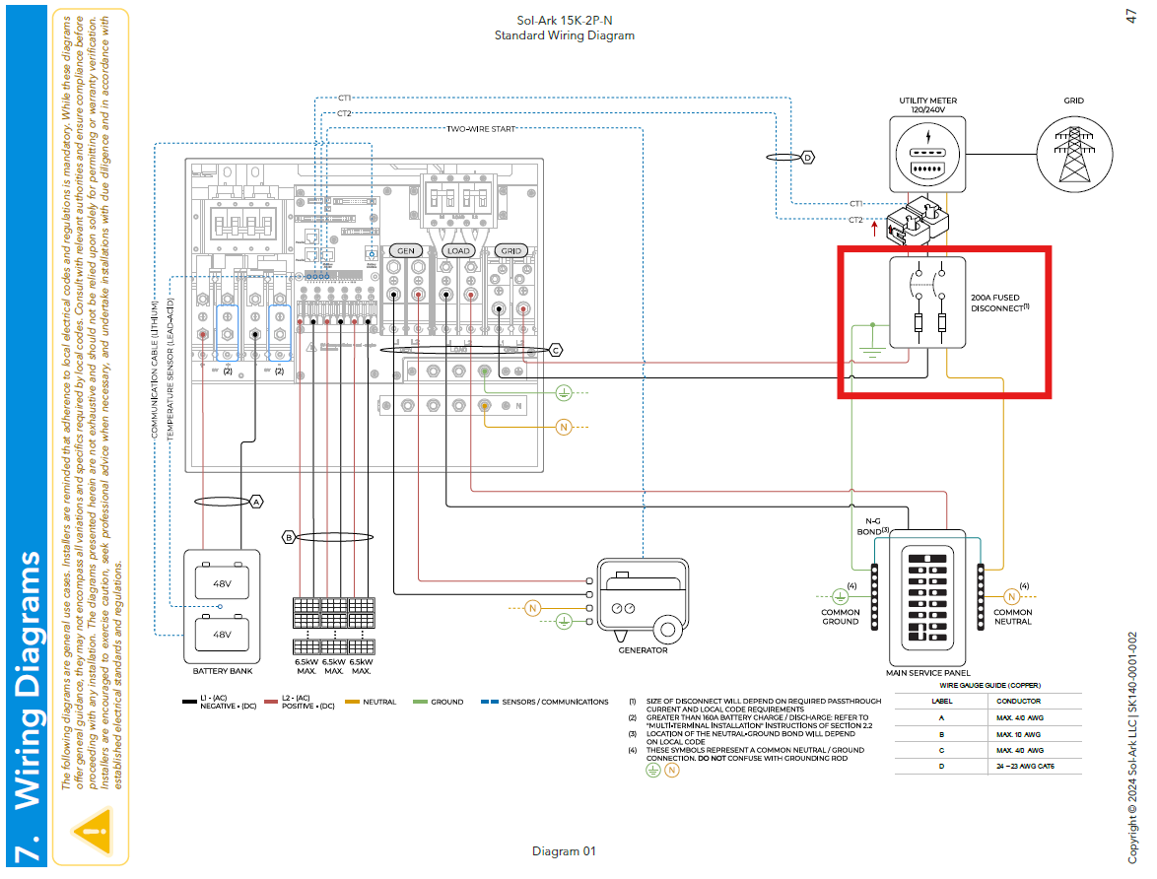Click the 'GRID' label above the tower
1157x879 pixels.
click(1073, 101)
